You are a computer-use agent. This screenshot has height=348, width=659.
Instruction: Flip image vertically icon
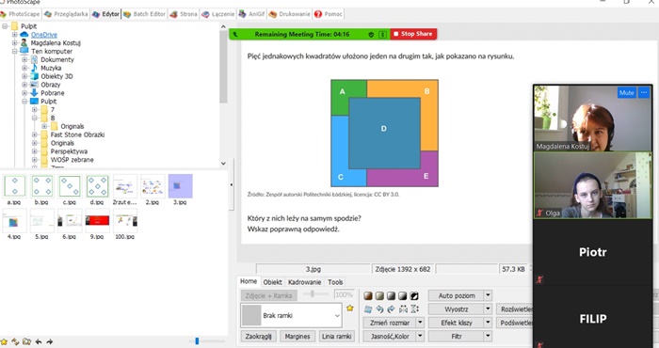pos(414,309)
